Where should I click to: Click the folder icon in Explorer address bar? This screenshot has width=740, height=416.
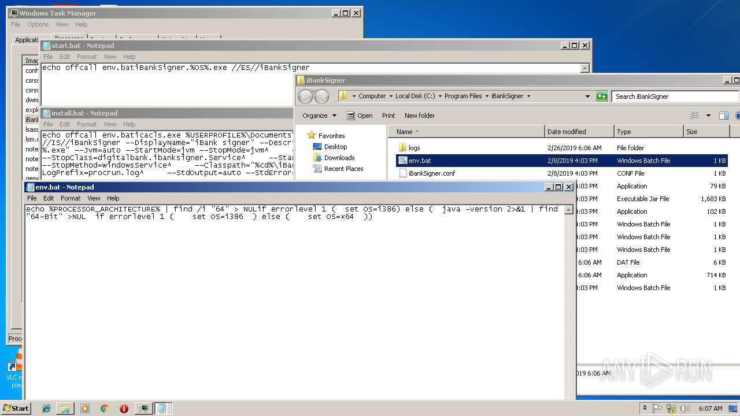pyautogui.click(x=343, y=96)
